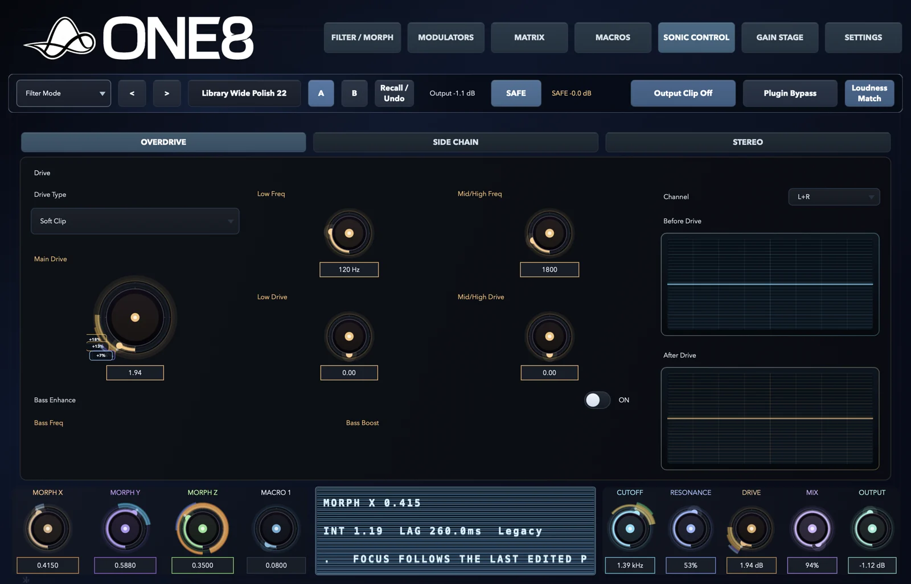This screenshot has height=584, width=911.
Task: Switch to the Side Chain tab
Action: click(x=455, y=142)
